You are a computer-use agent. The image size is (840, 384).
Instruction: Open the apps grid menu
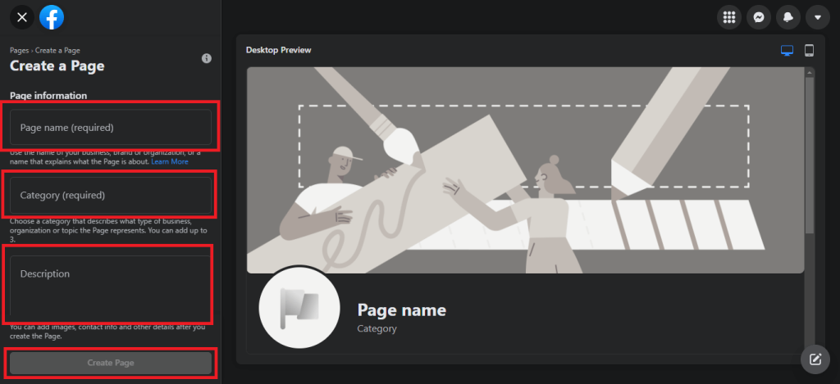pos(728,17)
